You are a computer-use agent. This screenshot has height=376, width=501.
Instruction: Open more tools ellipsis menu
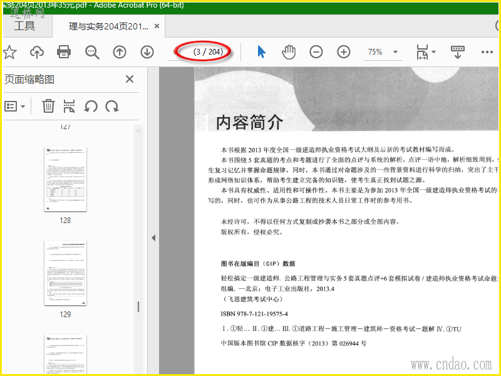point(487,52)
